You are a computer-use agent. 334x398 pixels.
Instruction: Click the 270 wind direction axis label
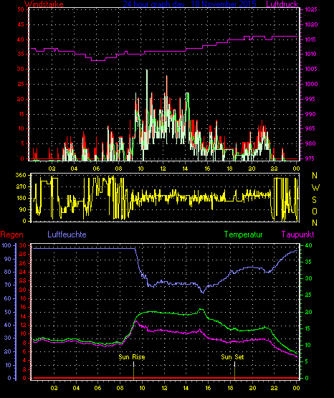(x=21, y=186)
